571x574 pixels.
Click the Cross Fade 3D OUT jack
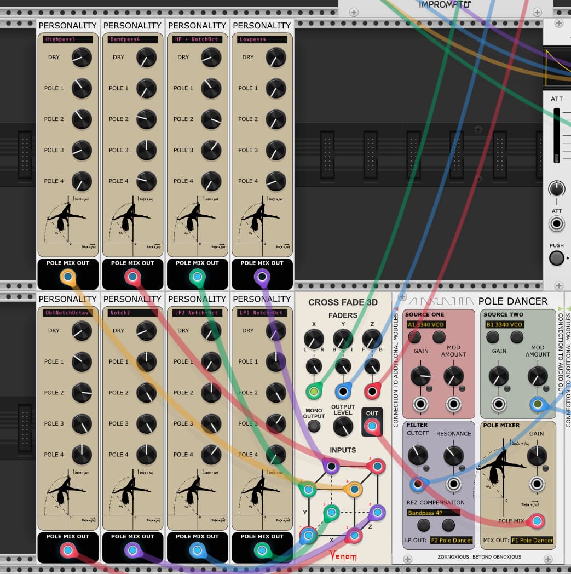pos(372,426)
